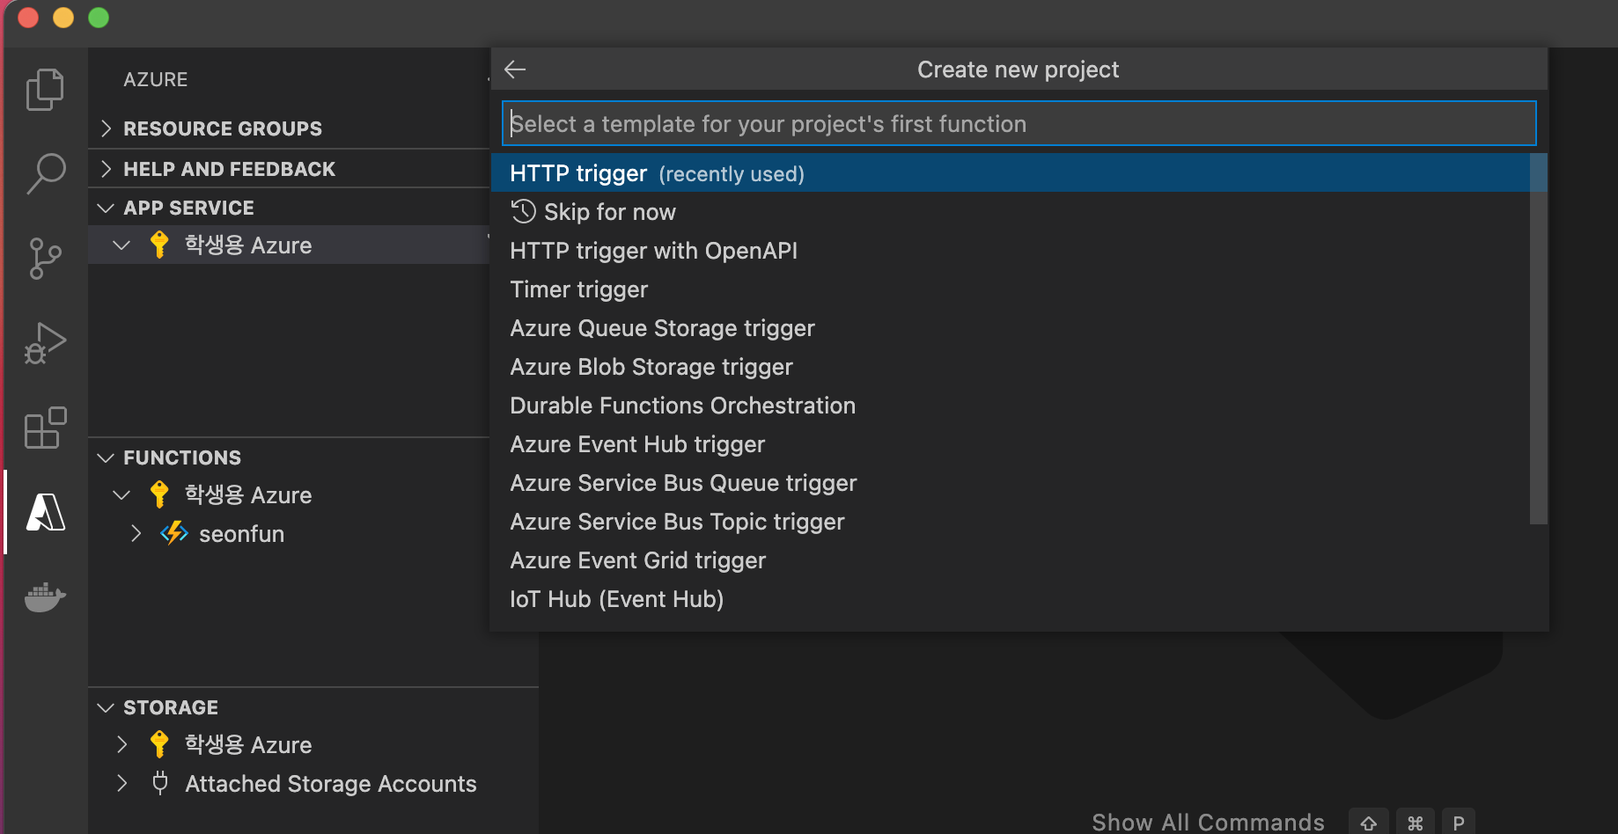Image resolution: width=1618 pixels, height=834 pixels.
Task: Open the Search view icon
Action: pos(45,173)
